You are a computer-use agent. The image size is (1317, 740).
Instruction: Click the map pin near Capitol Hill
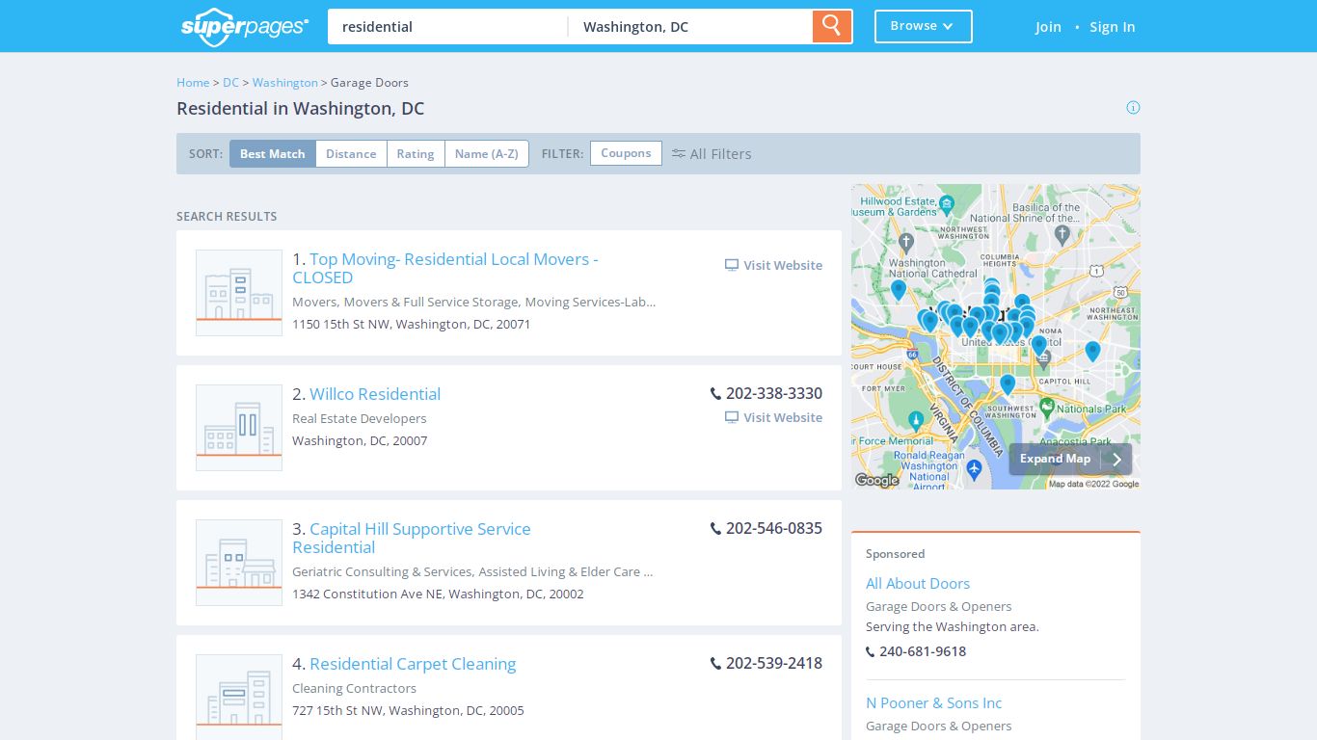click(1092, 352)
